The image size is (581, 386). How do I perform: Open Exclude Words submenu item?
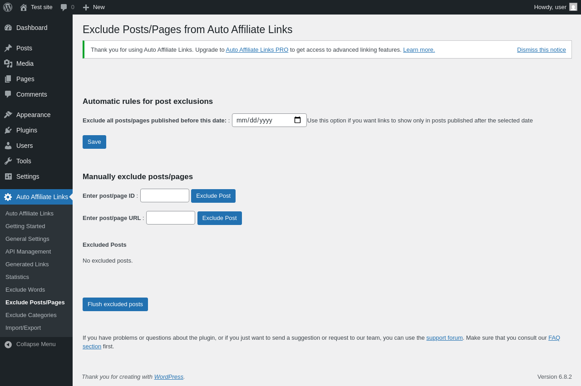tap(36, 289)
